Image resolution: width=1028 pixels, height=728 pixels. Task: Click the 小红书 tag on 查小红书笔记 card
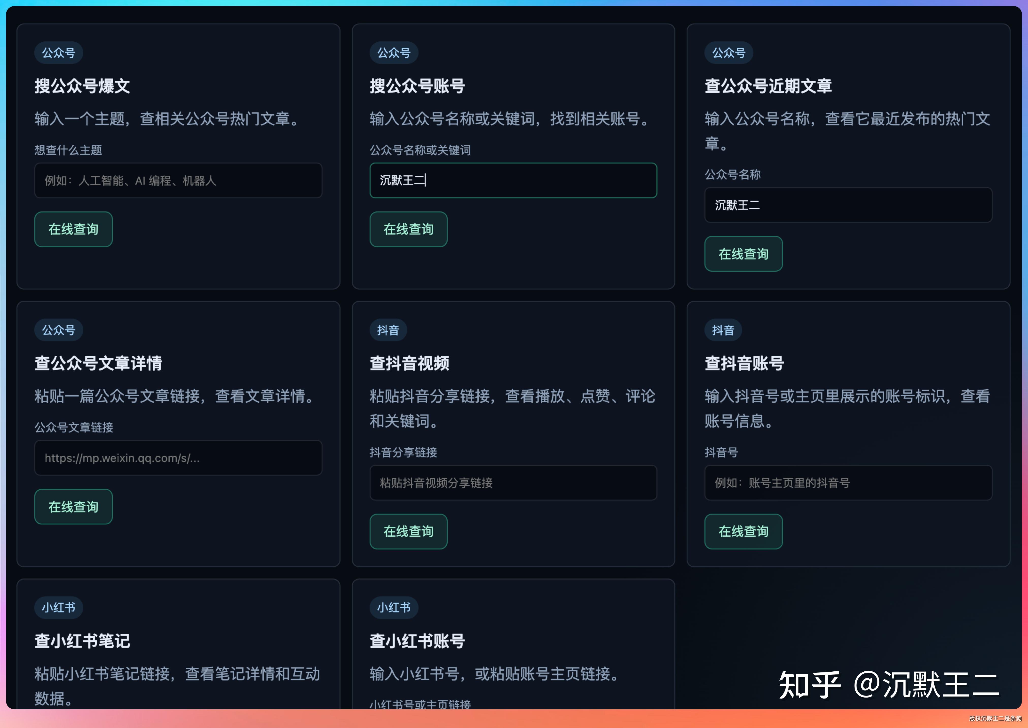pyautogui.click(x=59, y=608)
